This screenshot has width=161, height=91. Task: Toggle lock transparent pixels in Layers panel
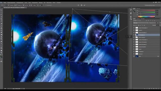tap(139, 25)
